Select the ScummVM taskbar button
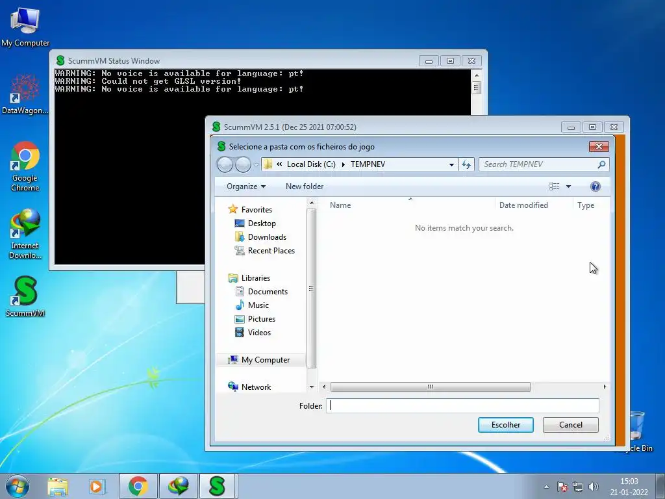Image resolution: width=665 pixels, height=499 pixels. [217, 486]
